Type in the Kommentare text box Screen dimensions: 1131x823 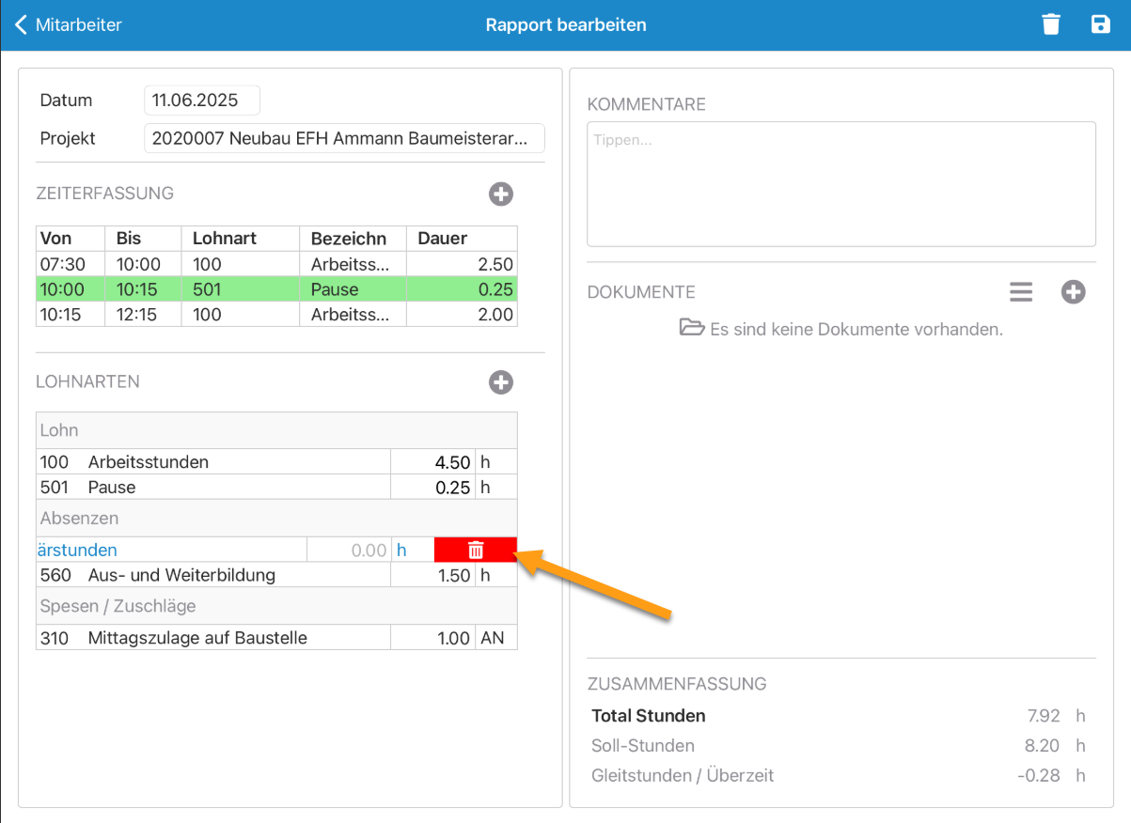840,183
